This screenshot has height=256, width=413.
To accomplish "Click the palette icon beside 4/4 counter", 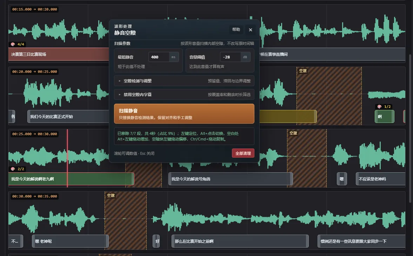I will point(13,44).
